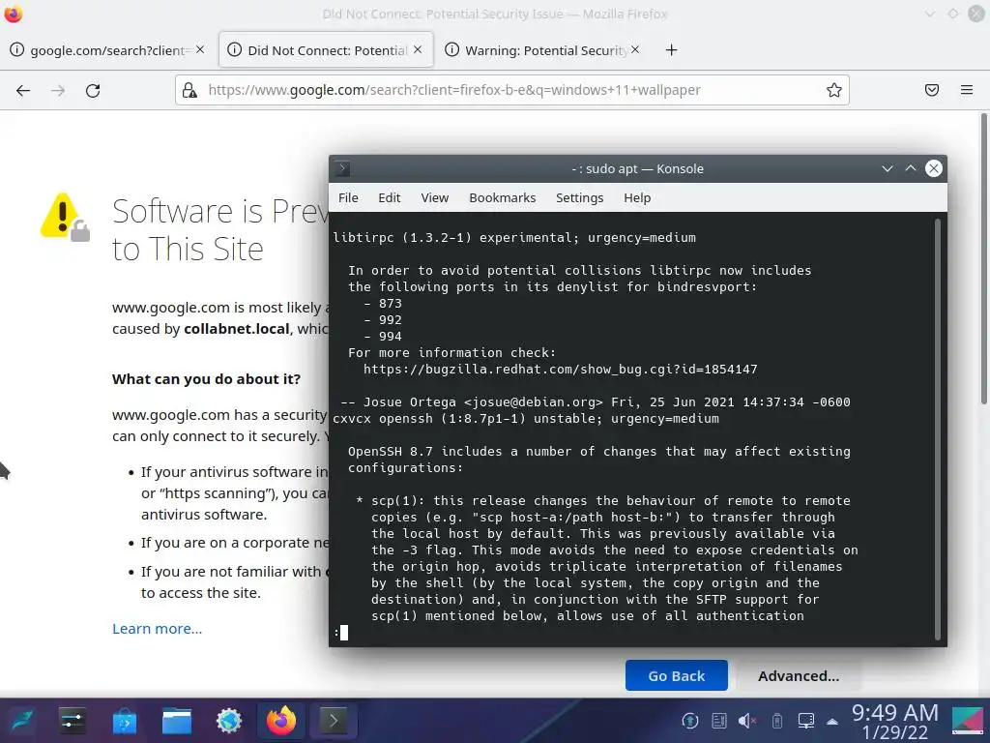Click 'What can you do about it?' heading
The width and height of the screenshot is (990, 743).
[207, 379]
